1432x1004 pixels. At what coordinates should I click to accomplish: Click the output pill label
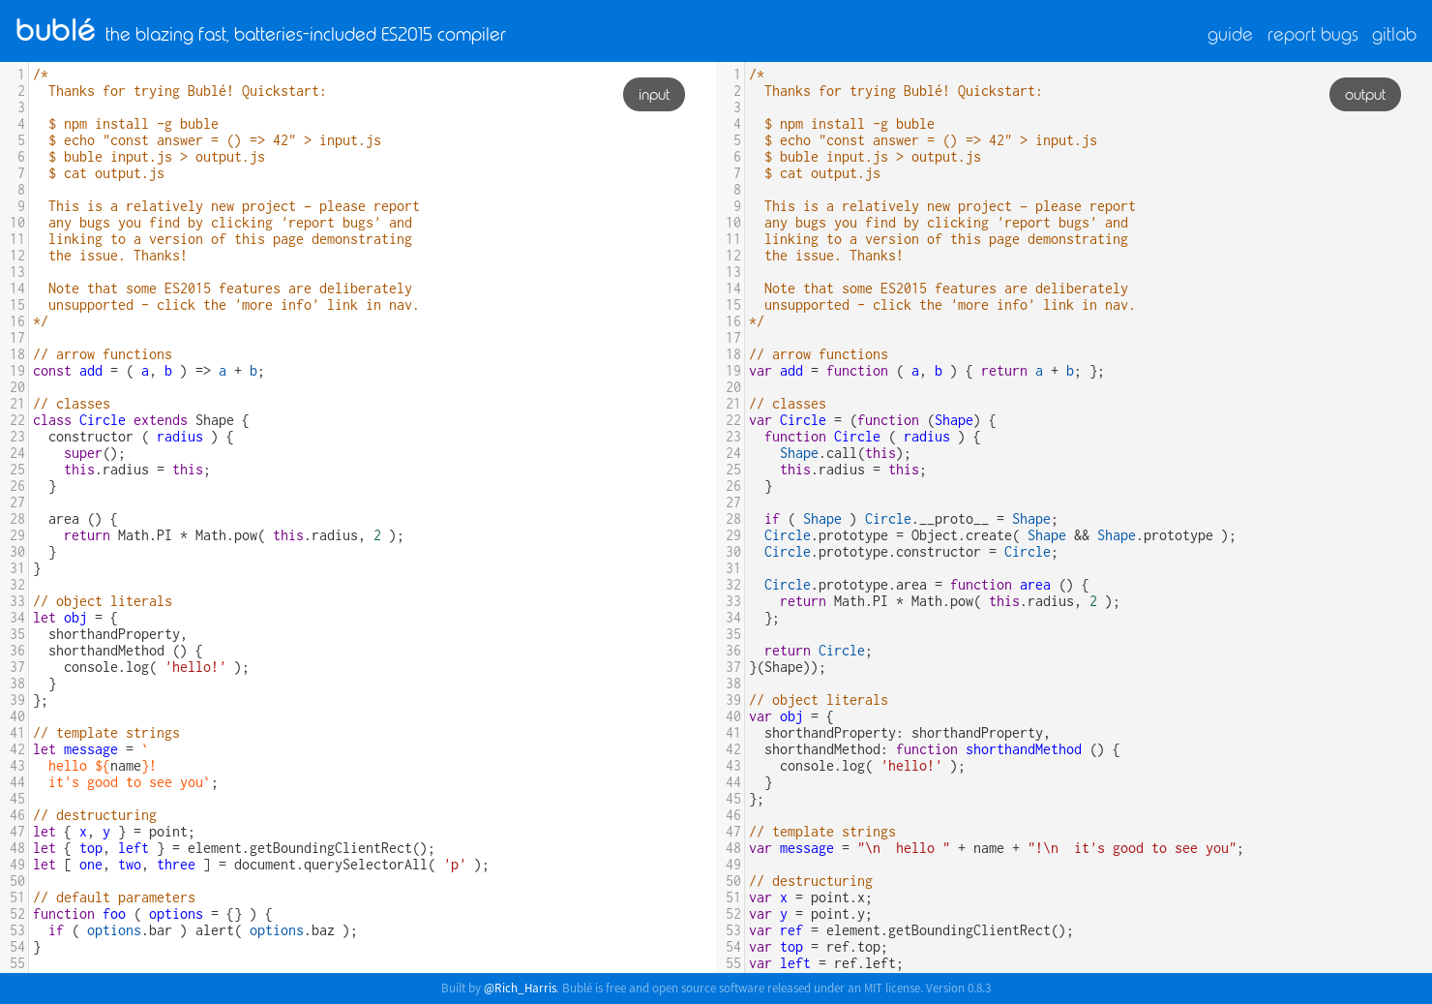1365,95
